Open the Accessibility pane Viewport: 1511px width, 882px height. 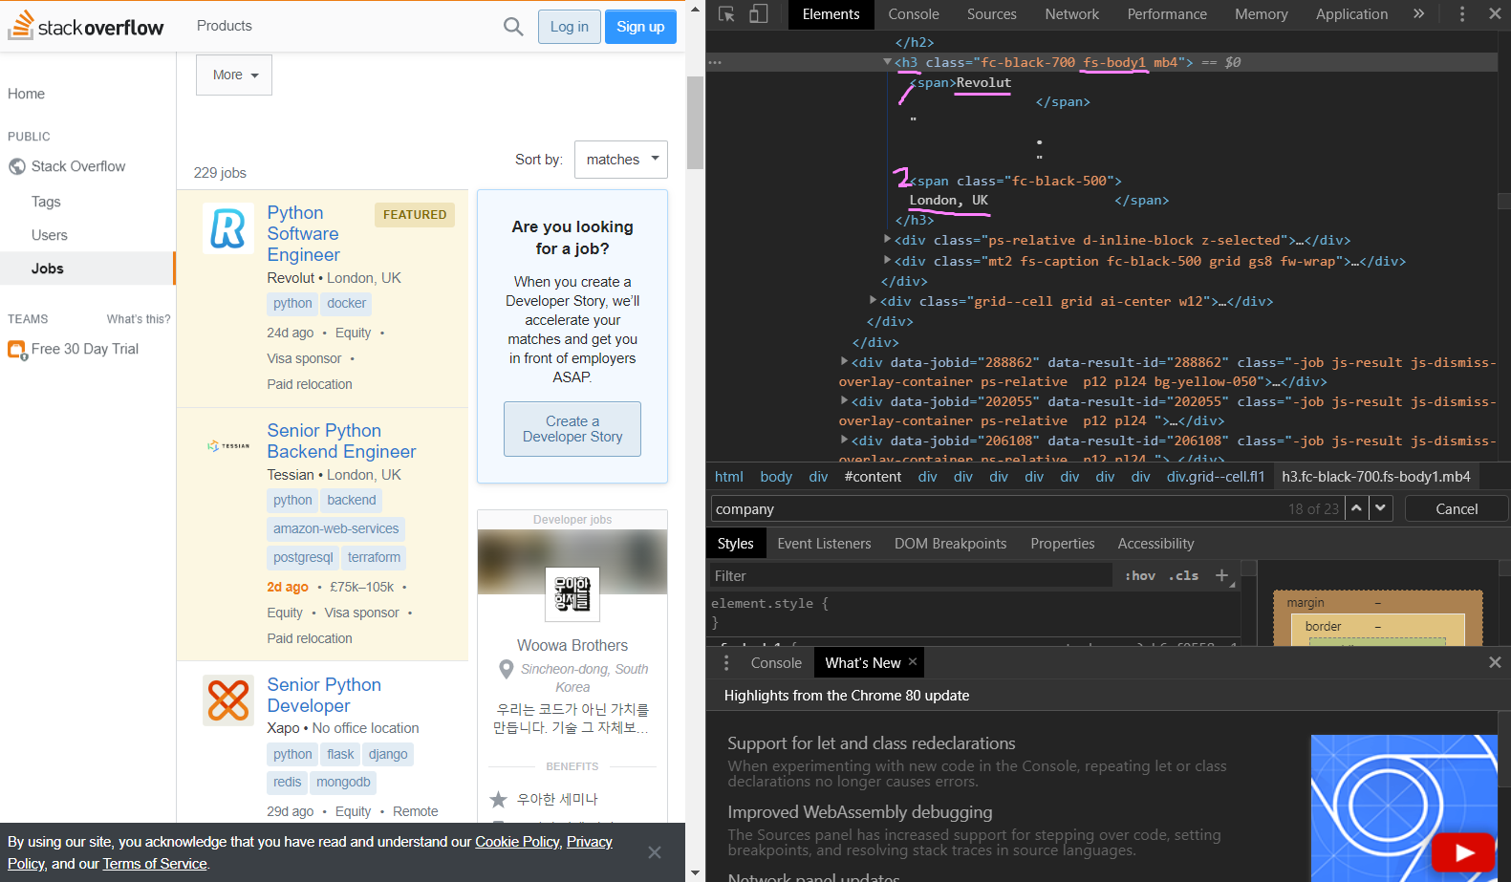(x=1156, y=544)
